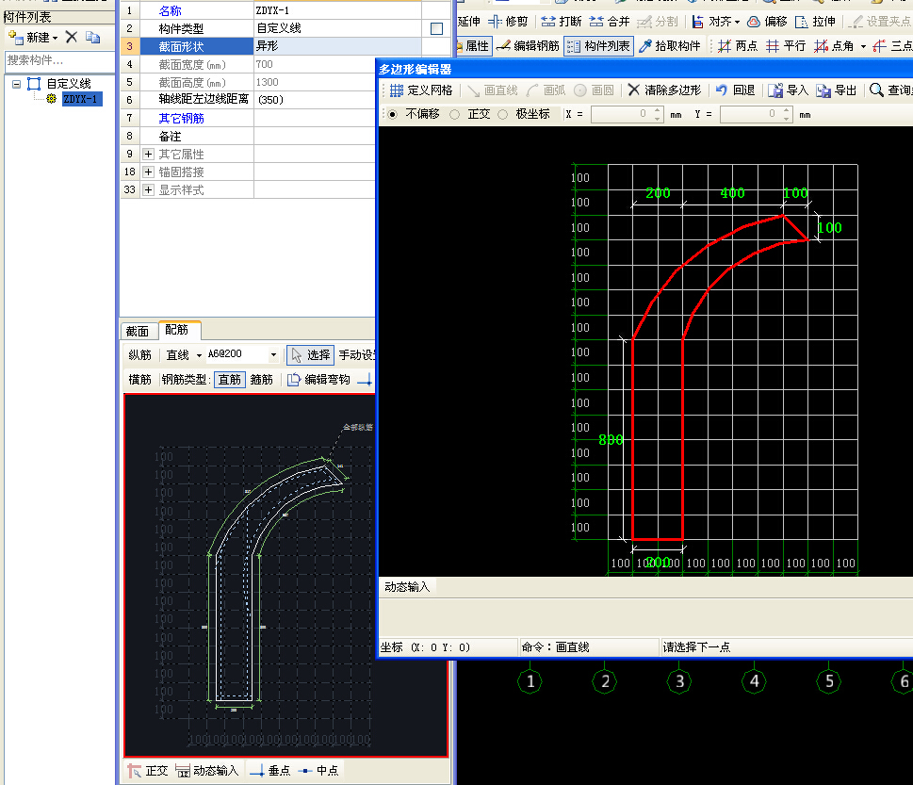Click the 手动设置 manual setting button

[357, 354]
